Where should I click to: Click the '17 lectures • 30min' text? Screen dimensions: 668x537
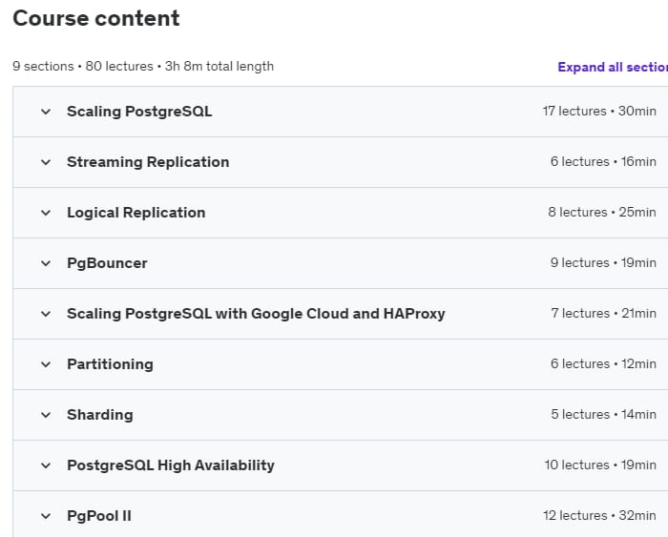pyautogui.click(x=599, y=112)
